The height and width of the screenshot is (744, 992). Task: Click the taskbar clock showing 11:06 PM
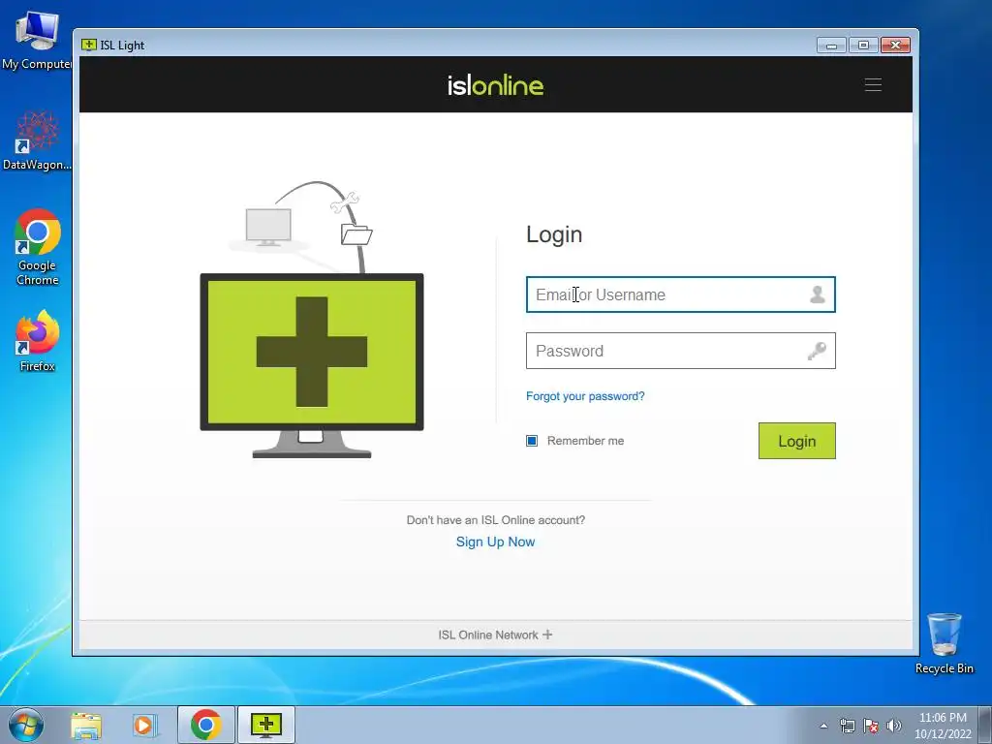[x=943, y=726]
